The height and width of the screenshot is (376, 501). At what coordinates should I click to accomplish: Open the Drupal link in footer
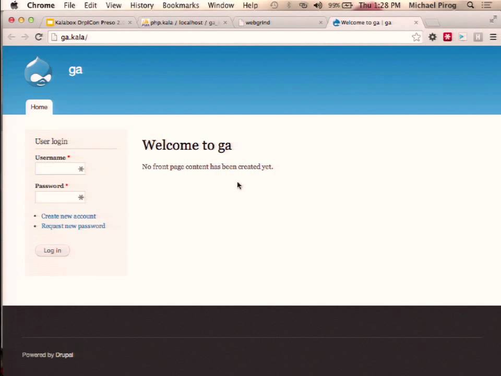64,355
